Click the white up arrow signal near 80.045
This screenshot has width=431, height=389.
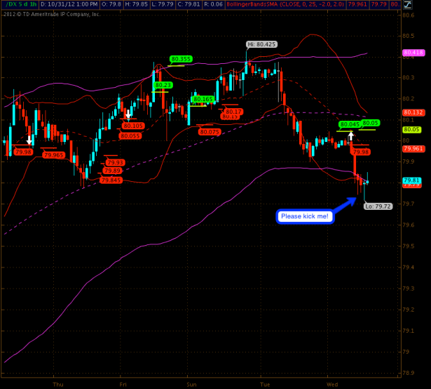(x=351, y=134)
